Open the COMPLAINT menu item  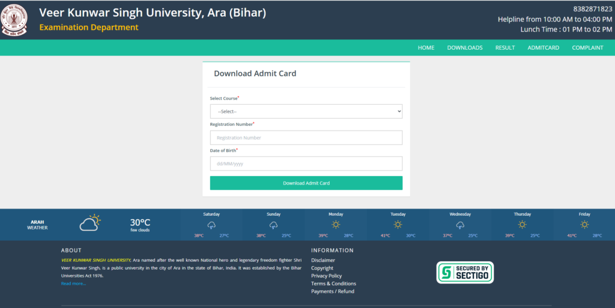(x=587, y=48)
